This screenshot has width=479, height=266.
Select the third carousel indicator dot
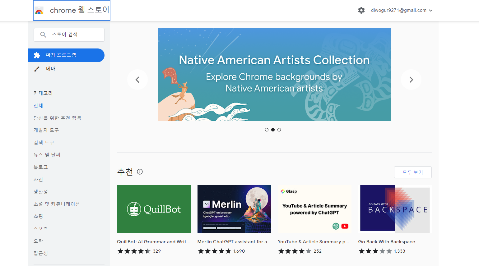point(279,130)
